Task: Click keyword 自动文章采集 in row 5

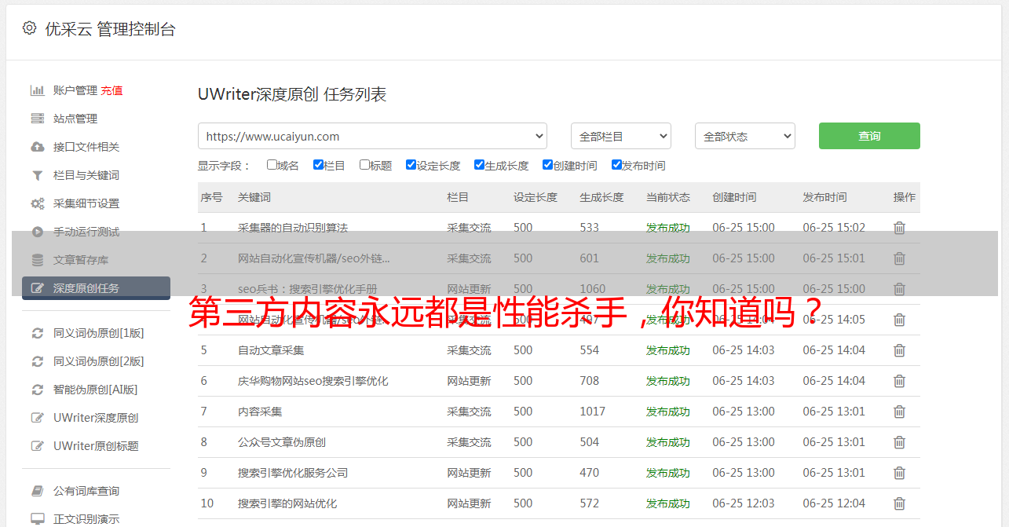Action: pyautogui.click(x=271, y=350)
